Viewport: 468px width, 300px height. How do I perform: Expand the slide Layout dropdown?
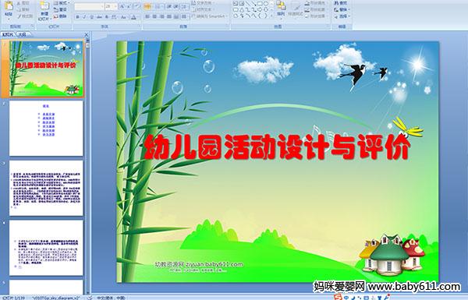61,3
